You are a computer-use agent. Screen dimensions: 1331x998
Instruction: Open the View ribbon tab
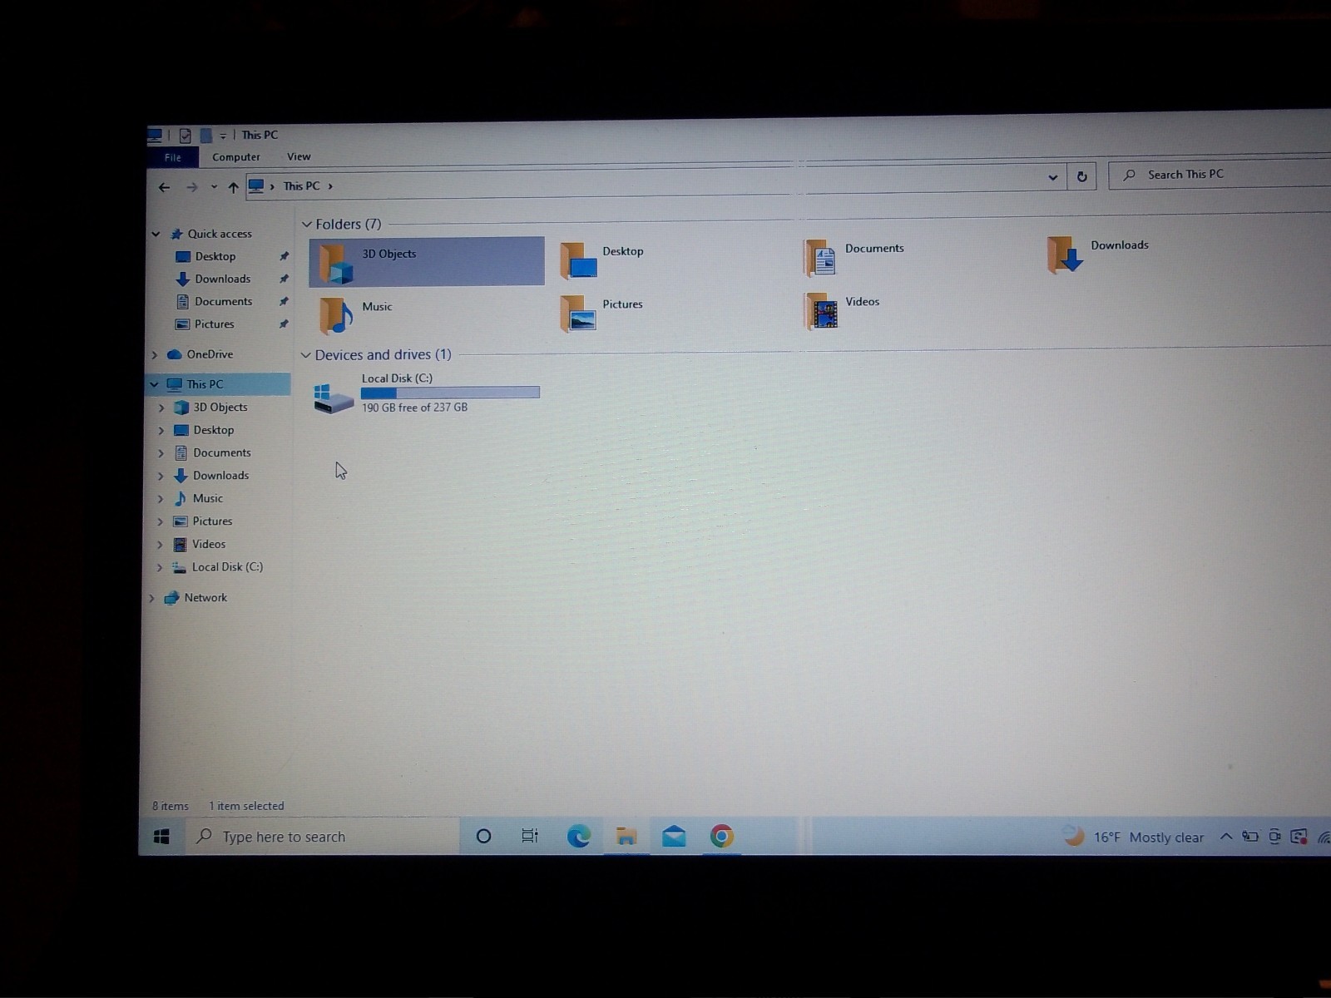[299, 156]
